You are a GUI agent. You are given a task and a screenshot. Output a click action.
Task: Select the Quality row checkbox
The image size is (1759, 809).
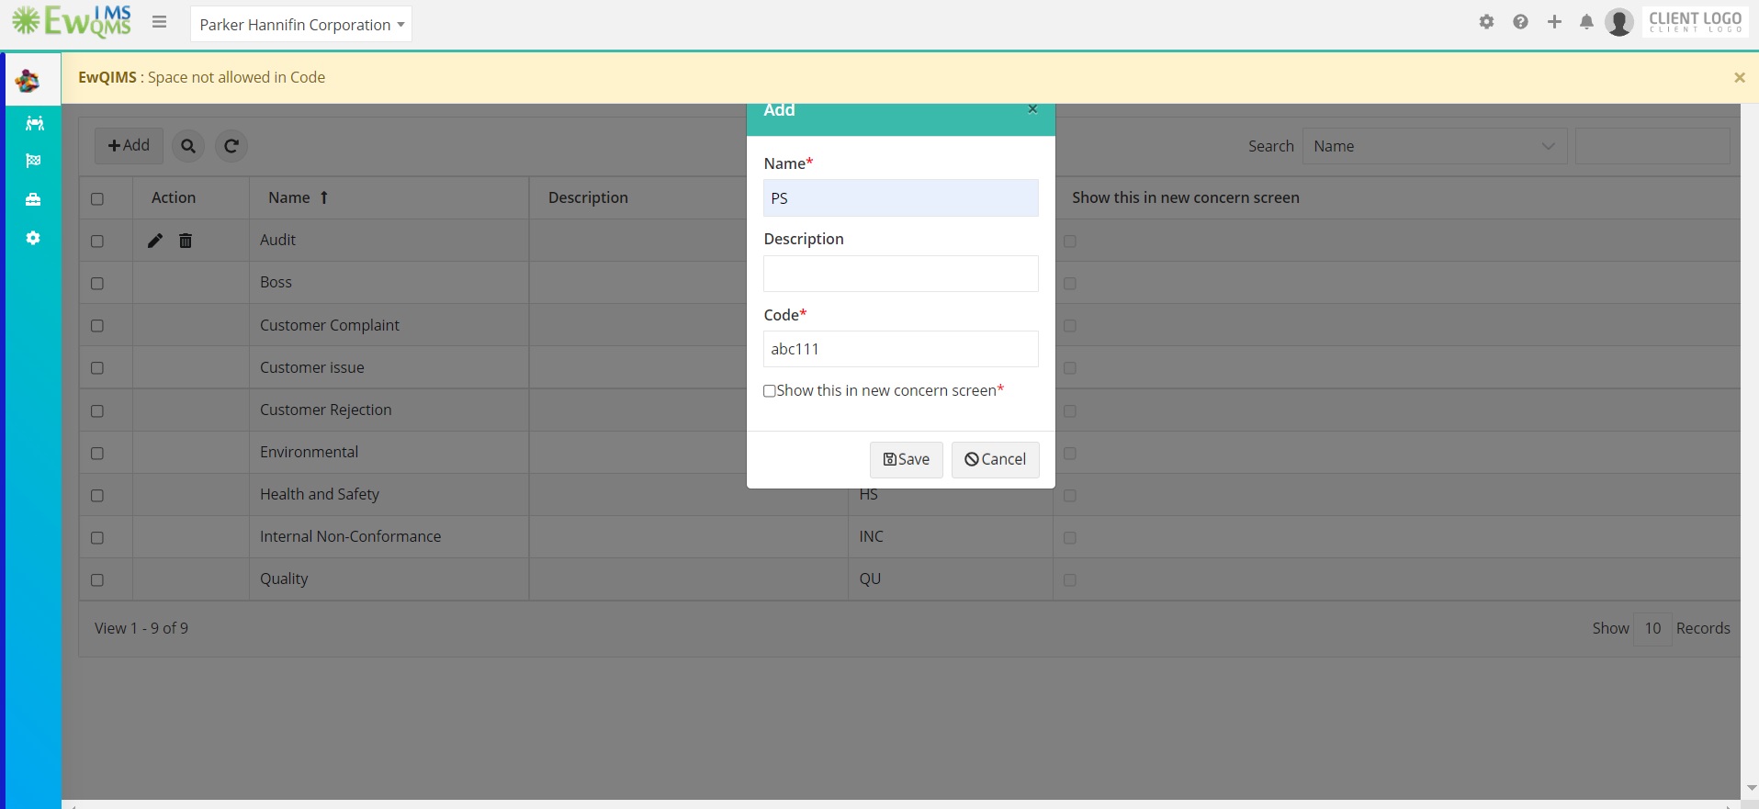(x=97, y=579)
